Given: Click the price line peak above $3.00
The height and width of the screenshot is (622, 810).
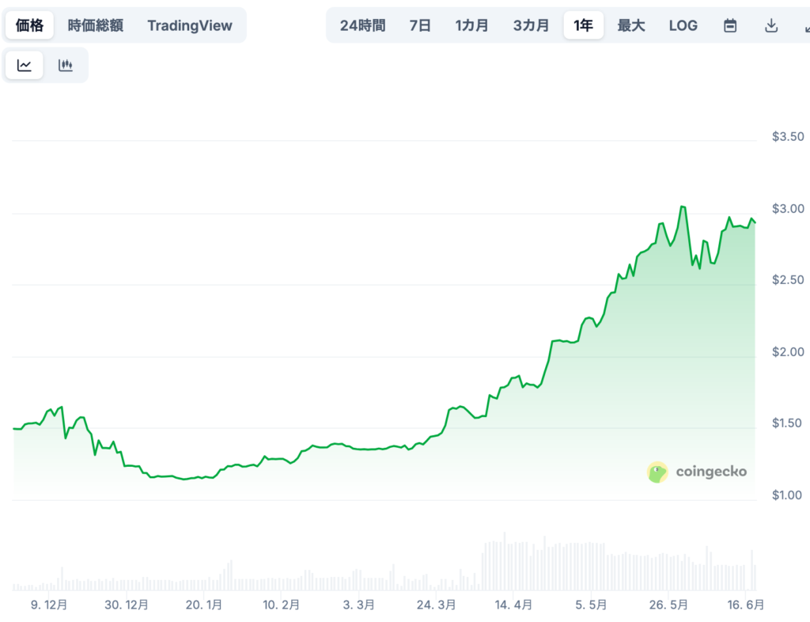Looking at the screenshot, I should tap(683, 207).
